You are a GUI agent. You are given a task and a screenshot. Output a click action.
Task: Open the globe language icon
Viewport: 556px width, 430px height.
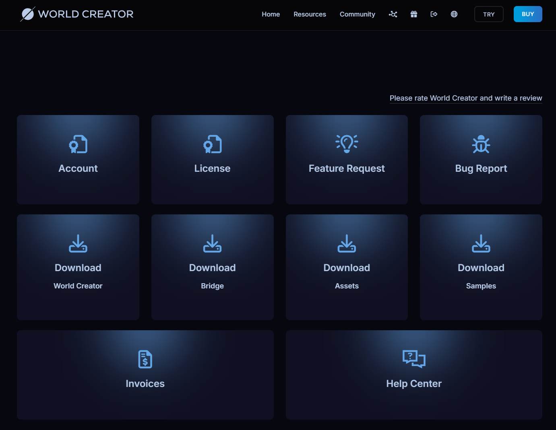(x=454, y=14)
